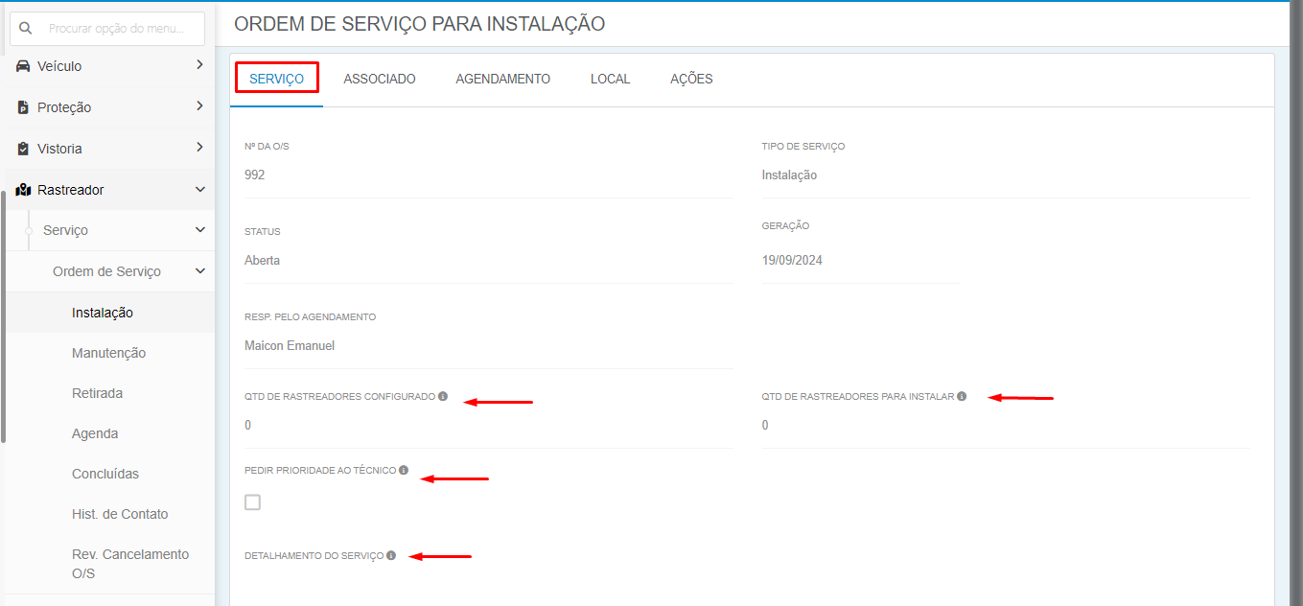Open the Local tab

(x=611, y=79)
